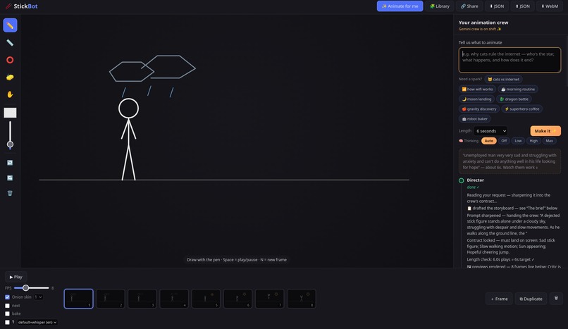Clear canvas with left toolbar trash icon
Screen dimensions: 568x329
10,193
